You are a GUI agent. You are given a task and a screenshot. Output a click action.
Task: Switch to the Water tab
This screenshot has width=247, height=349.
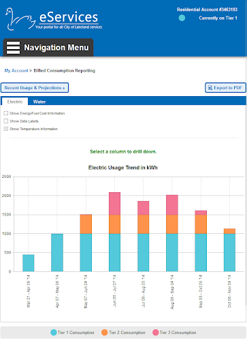point(39,102)
